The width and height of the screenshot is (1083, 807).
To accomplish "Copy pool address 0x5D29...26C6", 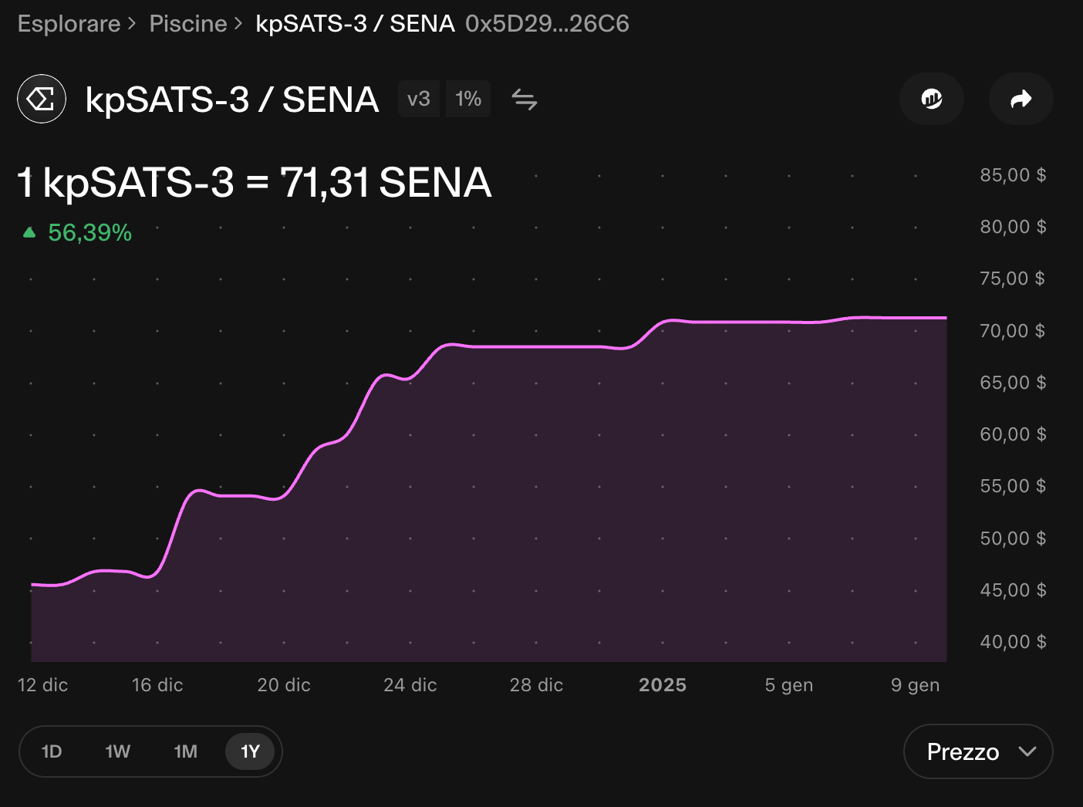I will click(547, 24).
